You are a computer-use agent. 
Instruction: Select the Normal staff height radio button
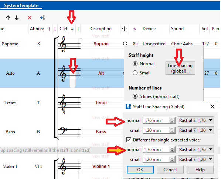tap(135, 64)
